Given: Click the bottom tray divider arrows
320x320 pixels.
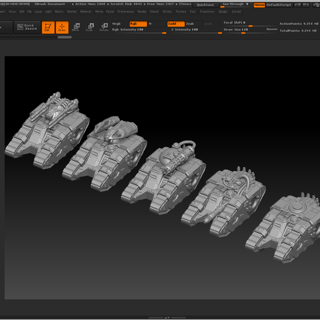Looking at the screenshot, I should 167,318.
